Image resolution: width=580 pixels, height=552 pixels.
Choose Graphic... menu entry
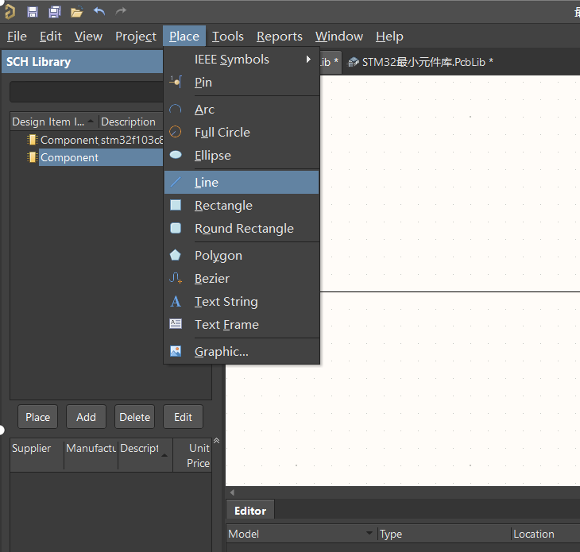(242, 351)
